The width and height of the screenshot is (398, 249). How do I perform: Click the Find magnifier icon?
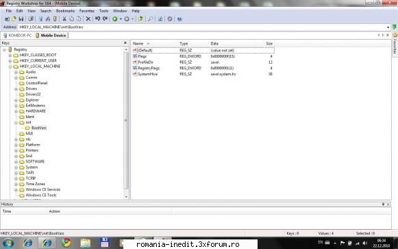tap(150, 19)
